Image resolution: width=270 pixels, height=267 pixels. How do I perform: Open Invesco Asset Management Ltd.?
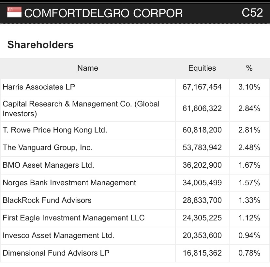[x=58, y=235]
